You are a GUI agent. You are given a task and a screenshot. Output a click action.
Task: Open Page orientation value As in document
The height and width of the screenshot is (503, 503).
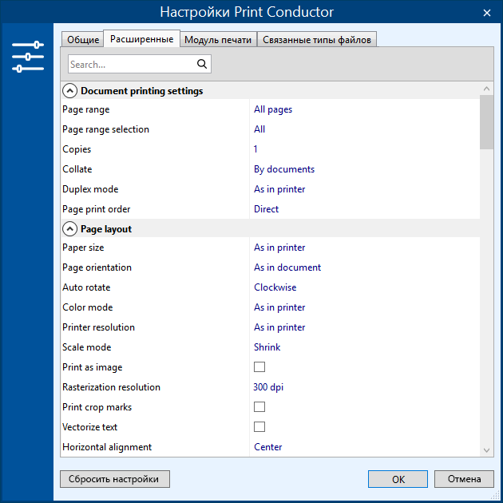(x=287, y=267)
